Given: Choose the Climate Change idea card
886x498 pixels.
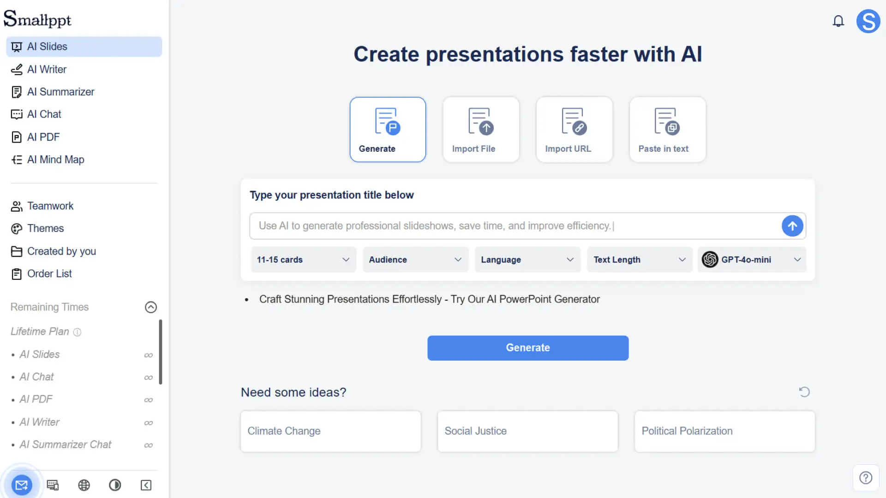Looking at the screenshot, I should point(331,431).
